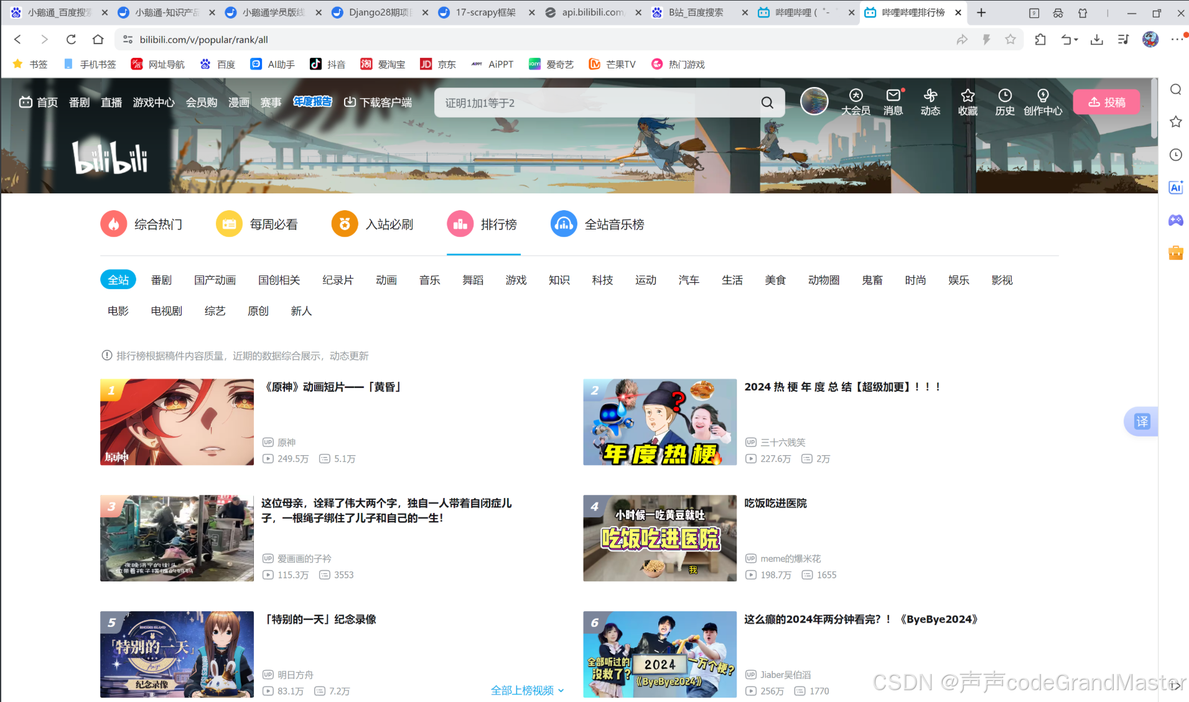Viewport: 1189px width, 702px height.
Task: Open the browser extensions puzzle icon
Action: point(1040,39)
